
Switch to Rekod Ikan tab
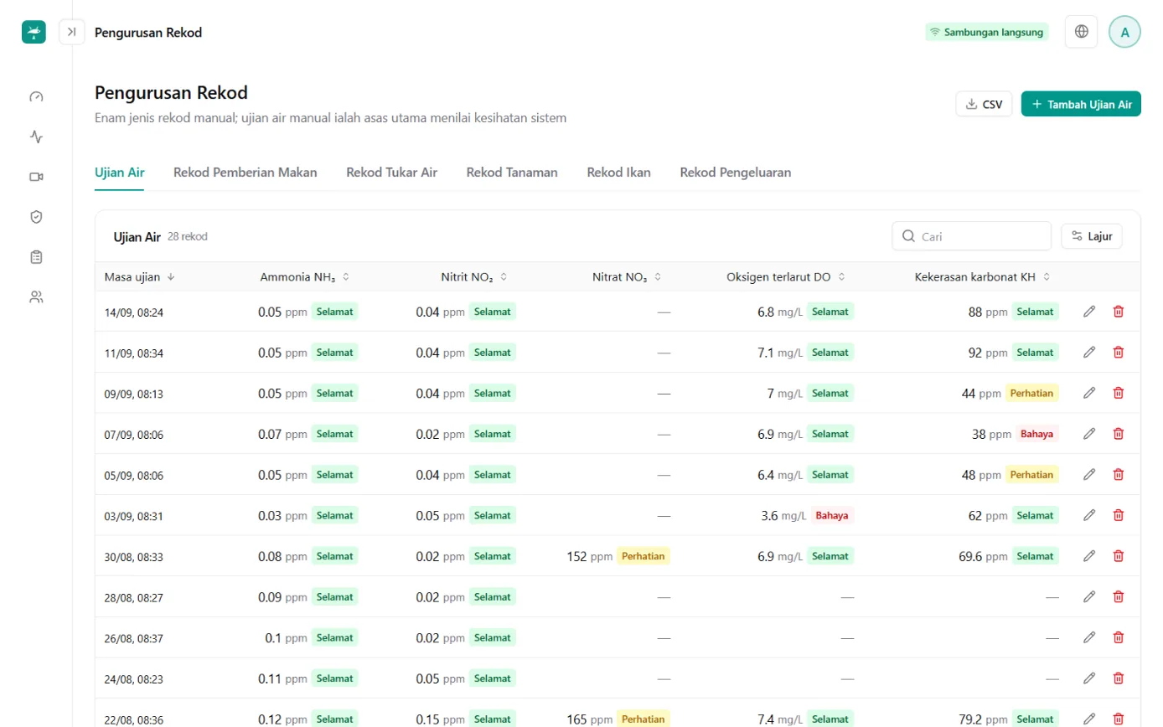[618, 173]
